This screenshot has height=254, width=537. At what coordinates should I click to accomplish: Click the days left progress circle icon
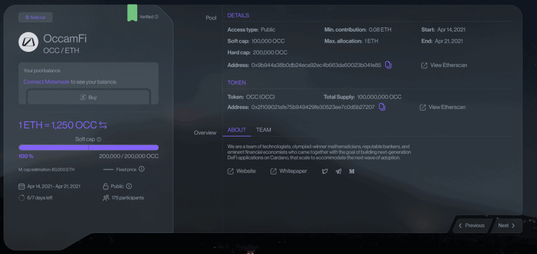[x=22, y=197]
